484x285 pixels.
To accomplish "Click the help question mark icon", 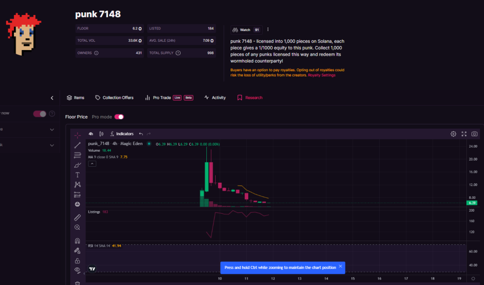I will pyautogui.click(x=52, y=114).
